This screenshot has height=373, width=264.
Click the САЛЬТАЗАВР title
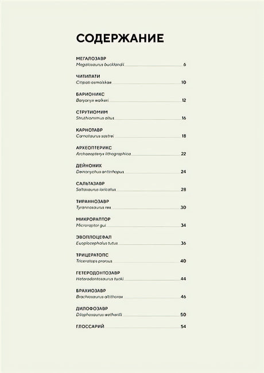[90, 184]
